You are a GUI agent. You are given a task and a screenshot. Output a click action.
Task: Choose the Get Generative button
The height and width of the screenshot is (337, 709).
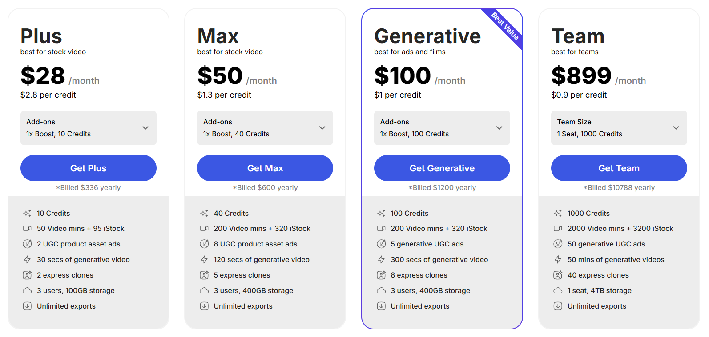point(442,168)
